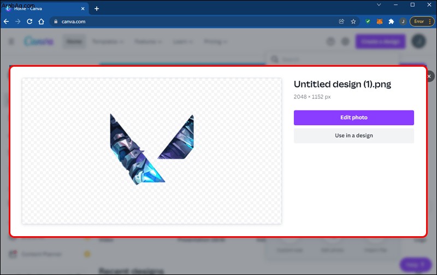Open the Chrome profile J avatar
437x275 pixels.
[403, 21]
